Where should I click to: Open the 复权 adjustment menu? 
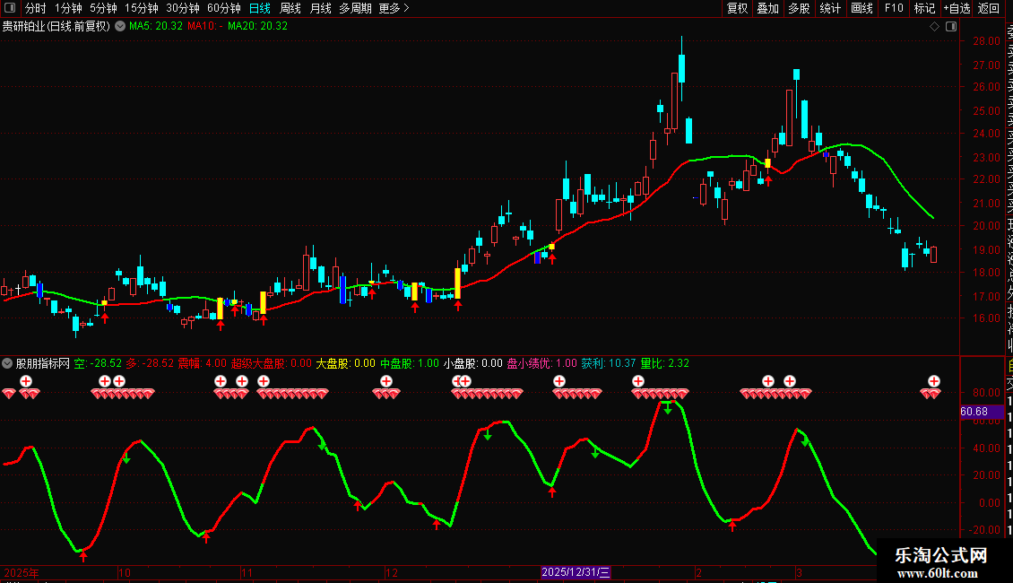click(737, 8)
